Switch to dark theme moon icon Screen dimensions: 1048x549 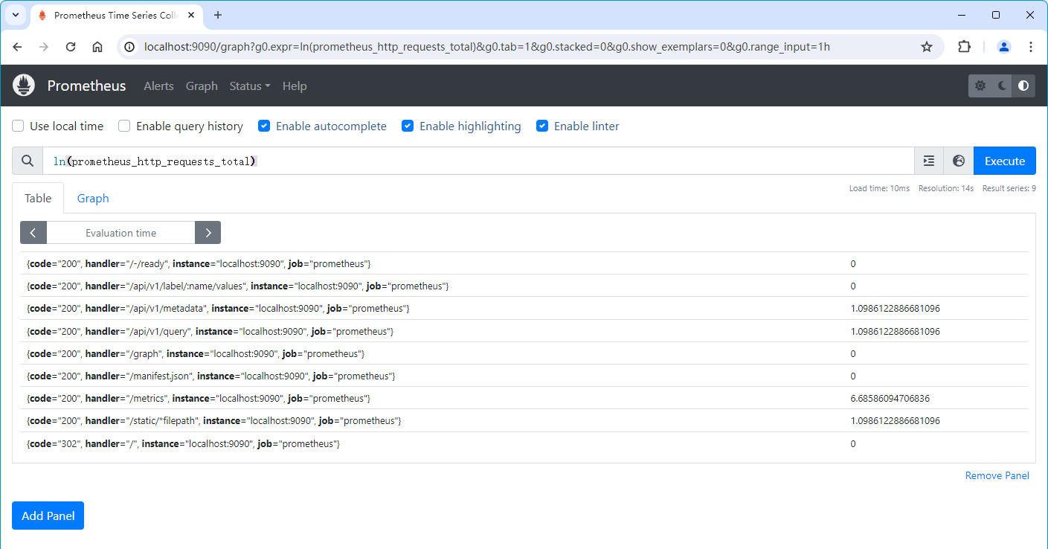click(x=1002, y=86)
